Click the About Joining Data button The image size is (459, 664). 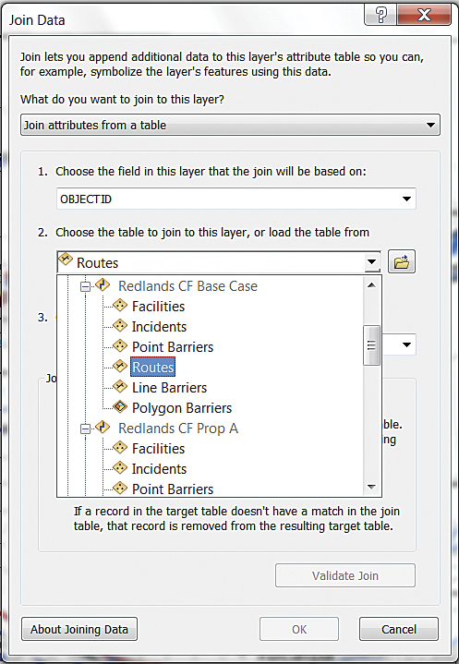[79, 629]
